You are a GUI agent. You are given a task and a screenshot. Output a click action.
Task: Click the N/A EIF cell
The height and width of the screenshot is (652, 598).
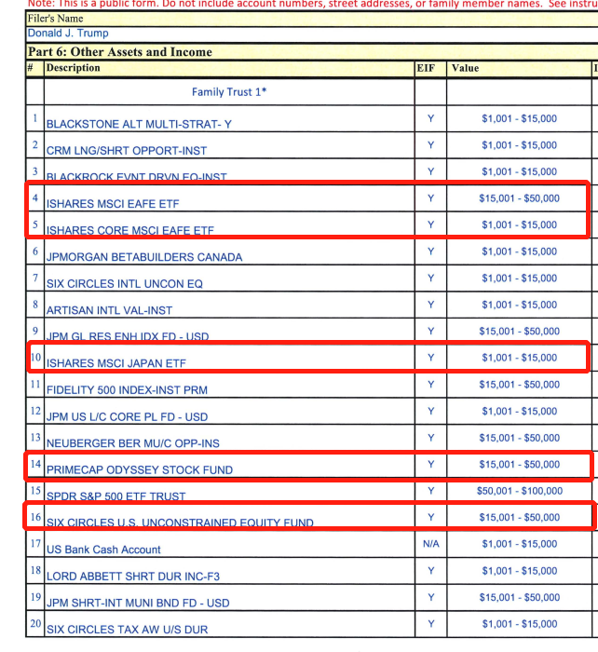430,544
